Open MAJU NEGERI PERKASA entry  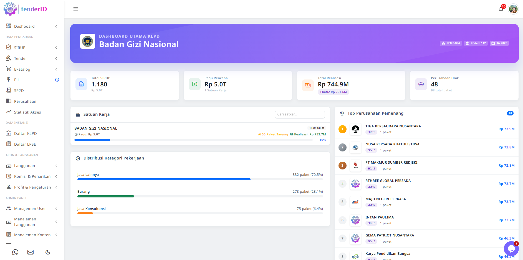426,202
